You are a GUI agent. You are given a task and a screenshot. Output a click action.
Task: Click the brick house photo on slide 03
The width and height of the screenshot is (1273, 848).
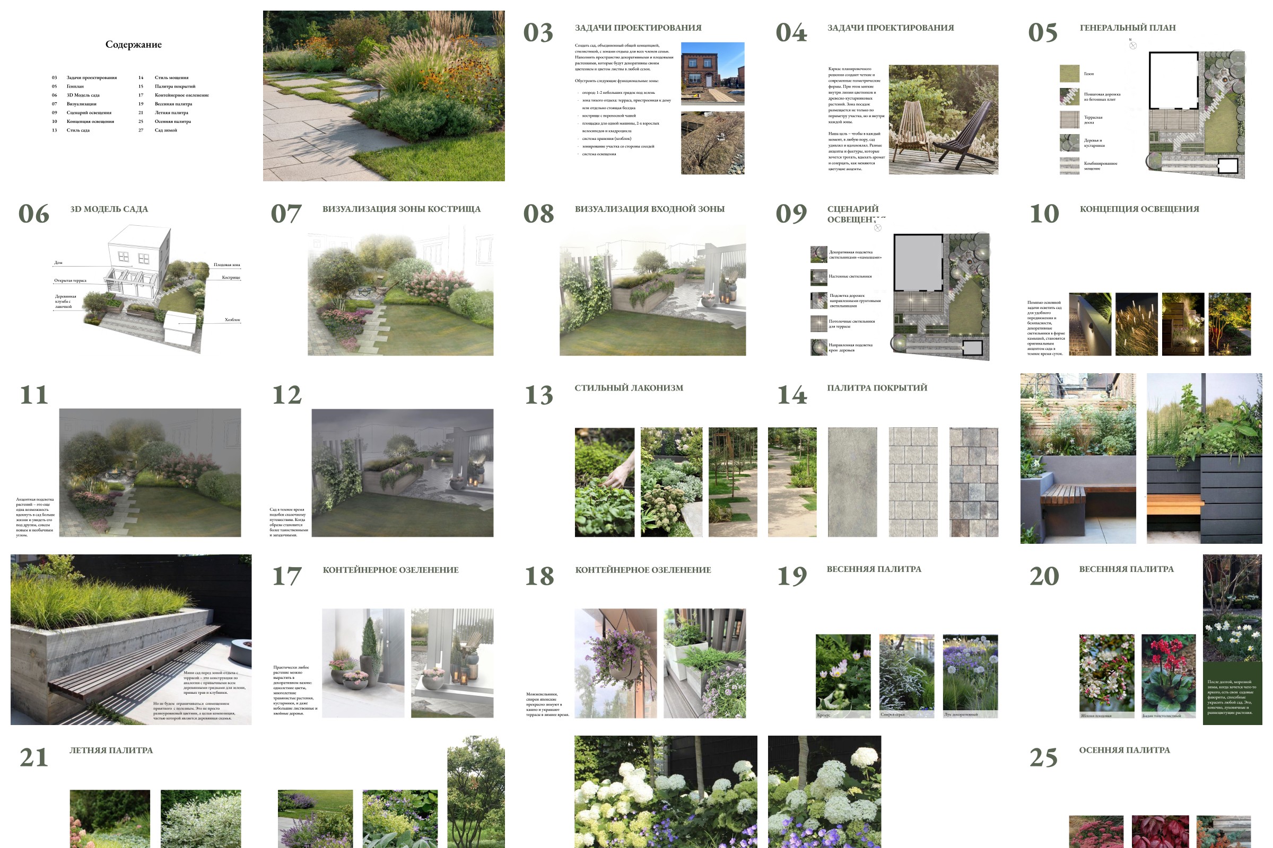tap(712, 73)
